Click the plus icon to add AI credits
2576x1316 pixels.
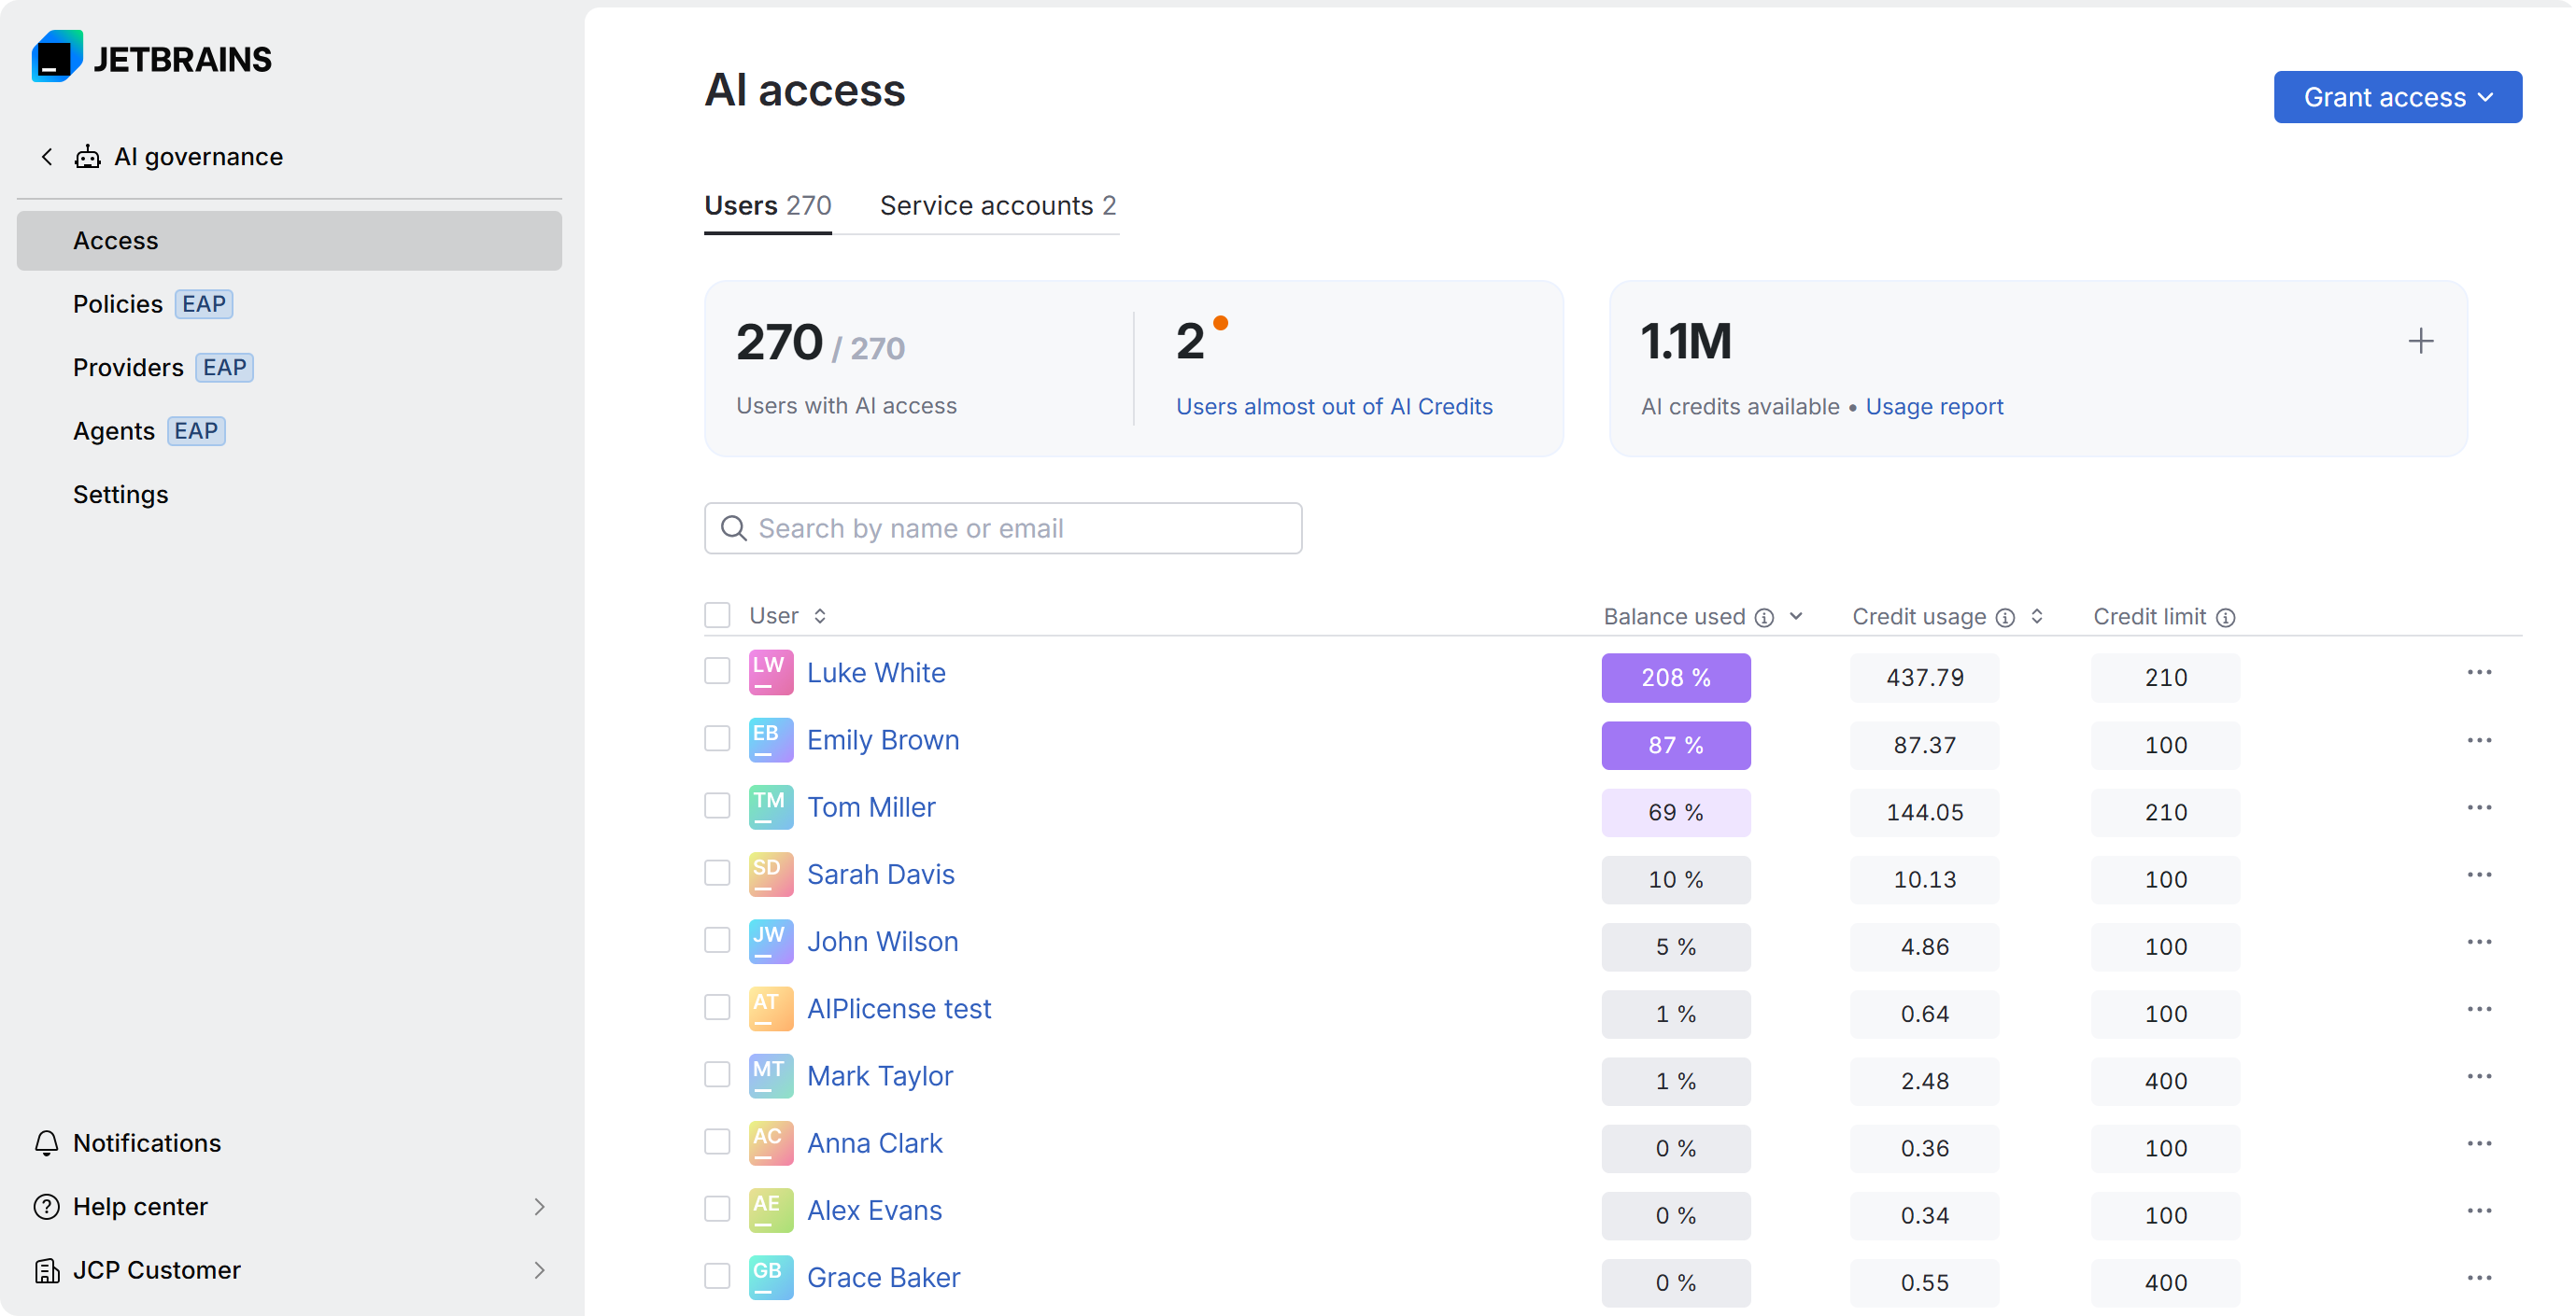(x=2420, y=342)
